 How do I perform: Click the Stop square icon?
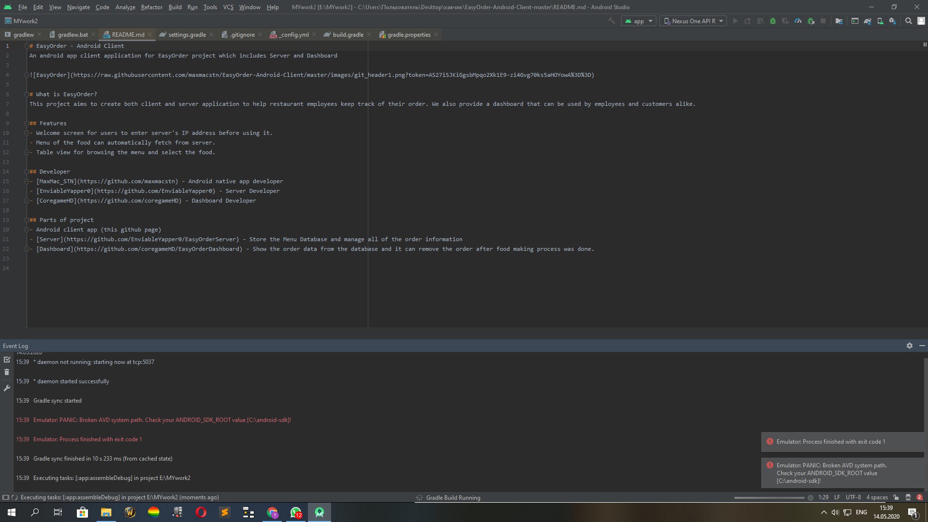click(x=823, y=21)
